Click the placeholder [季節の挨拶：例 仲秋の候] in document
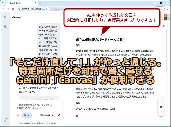 89,51
